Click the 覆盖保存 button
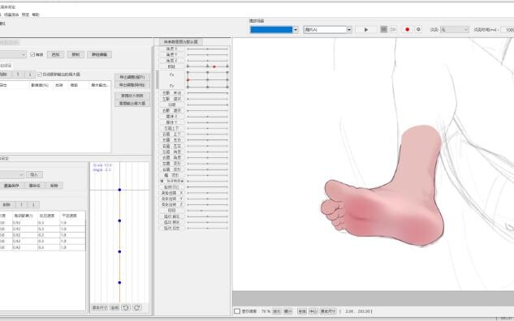Screen dimensions: 514x321 (12, 186)
